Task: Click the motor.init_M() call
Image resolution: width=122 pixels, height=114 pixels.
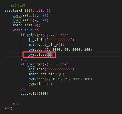Action: [26, 25]
